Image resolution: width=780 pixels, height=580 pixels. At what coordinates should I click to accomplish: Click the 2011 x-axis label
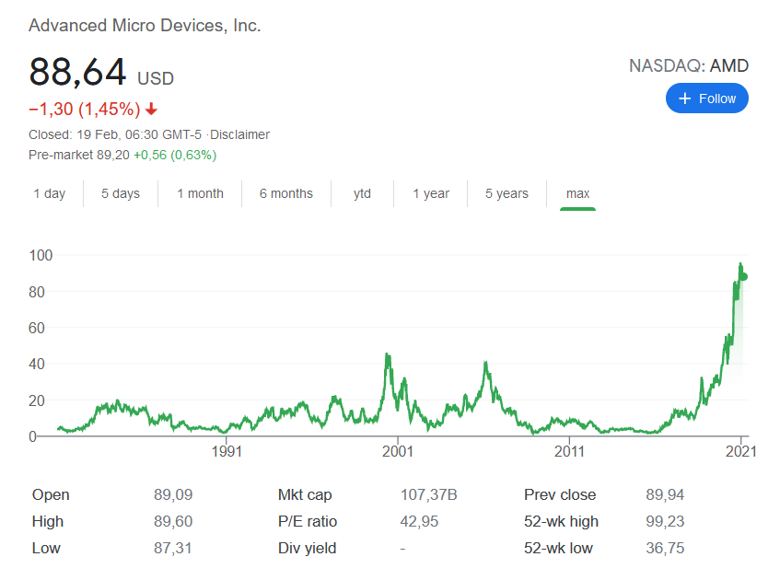click(x=569, y=451)
